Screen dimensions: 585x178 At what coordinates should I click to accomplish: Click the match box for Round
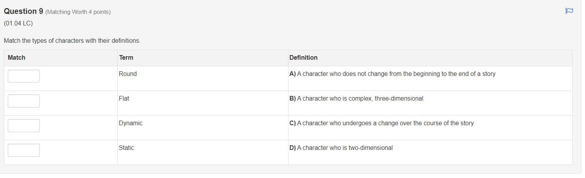(24, 76)
